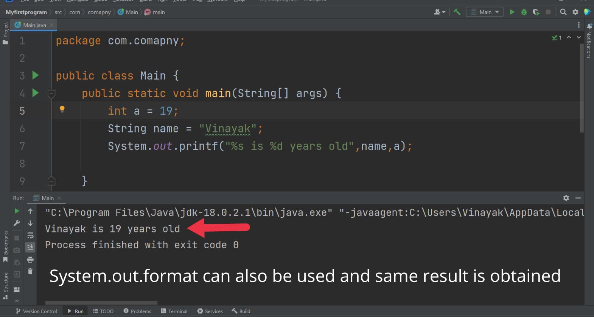Click on the value 19 in line 5
This screenshot has height=317, width=594.
(x=166, y=111)
